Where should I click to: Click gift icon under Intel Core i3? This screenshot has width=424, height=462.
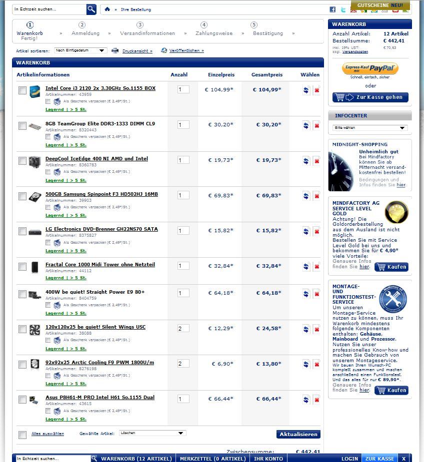[57, 102]
